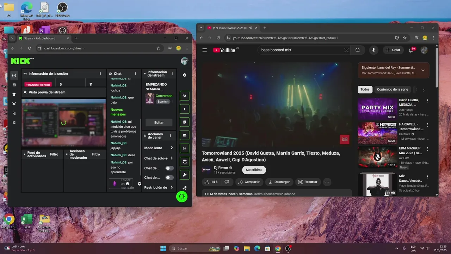Click the Kick profile avatar
The image size is (451, 254).
(x=184, y=61)
